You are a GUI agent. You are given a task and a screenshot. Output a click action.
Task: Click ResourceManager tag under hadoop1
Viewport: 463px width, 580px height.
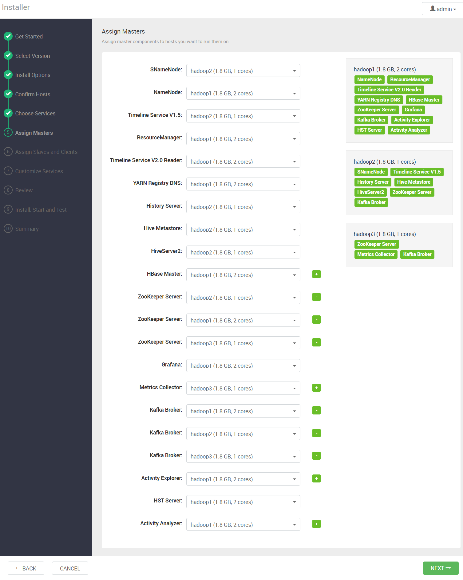point(410,79)
